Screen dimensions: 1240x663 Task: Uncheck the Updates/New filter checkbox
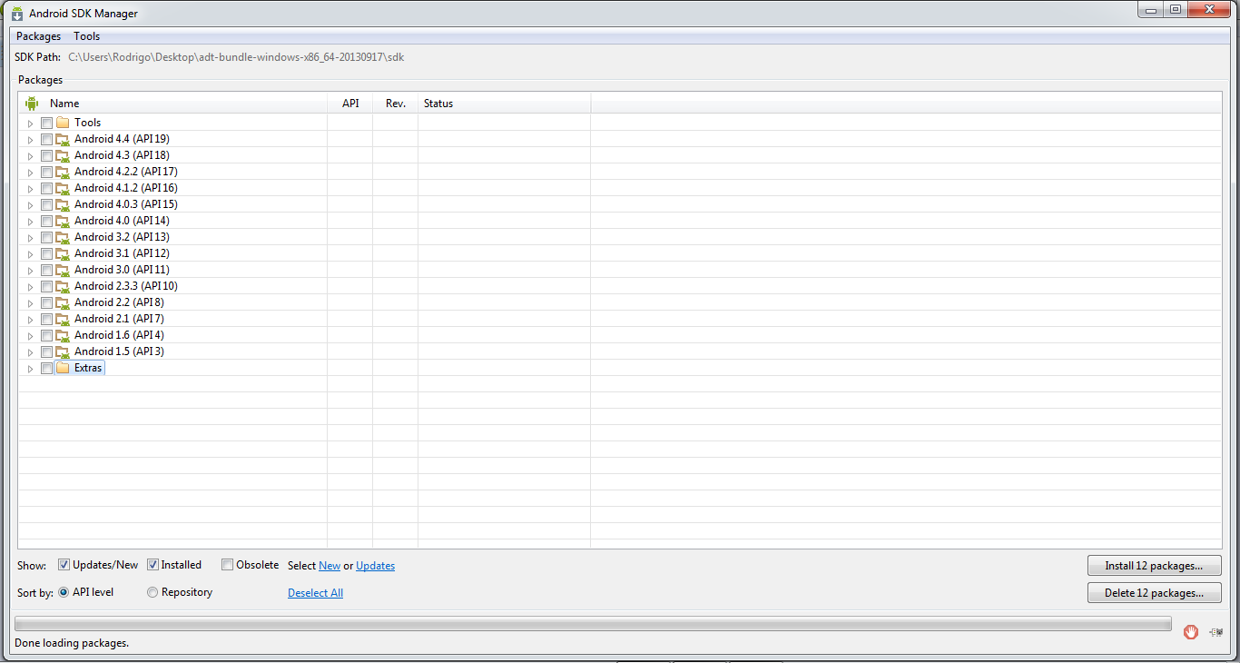64,565
